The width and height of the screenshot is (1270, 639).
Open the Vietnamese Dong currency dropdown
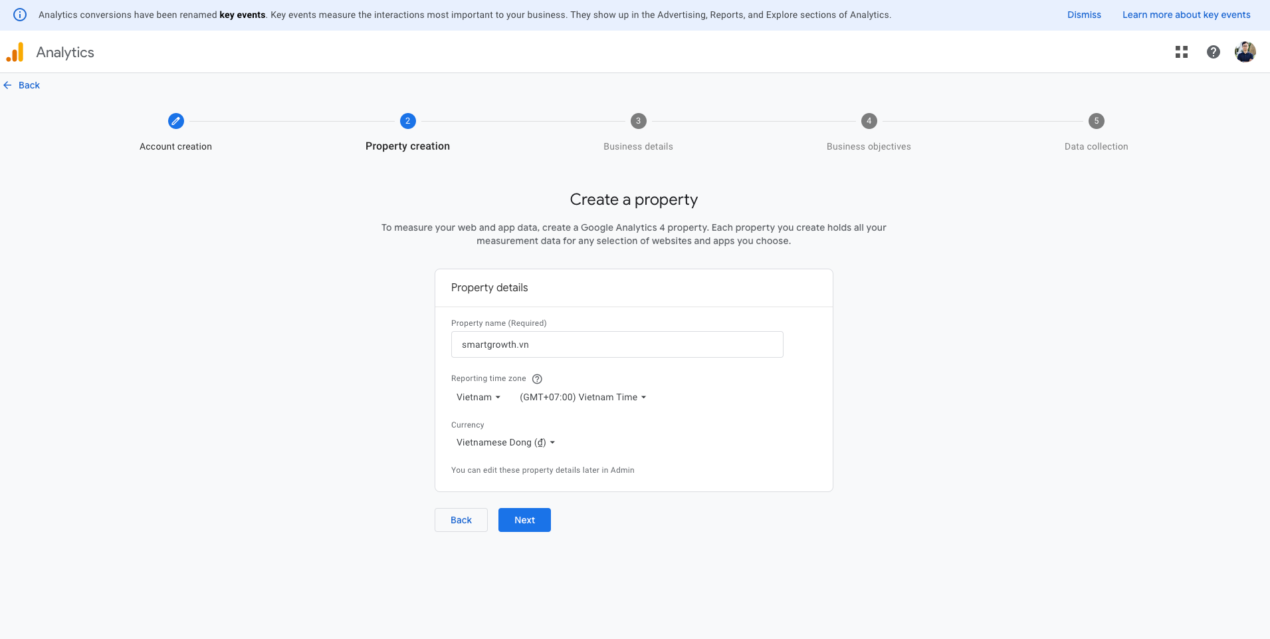coord(505,442)
